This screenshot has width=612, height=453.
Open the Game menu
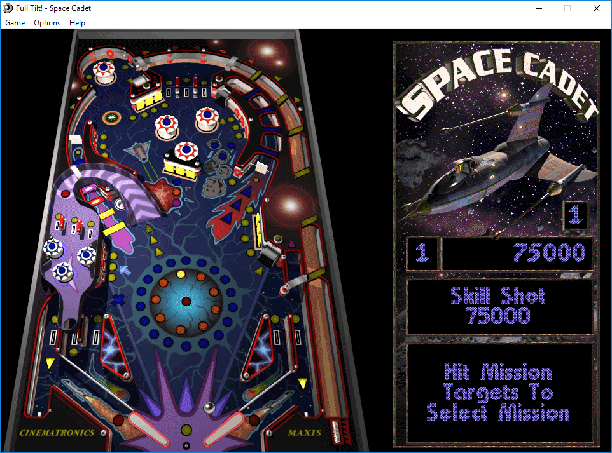[14, 22]
